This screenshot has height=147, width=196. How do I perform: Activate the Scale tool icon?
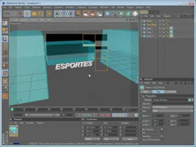34,14
